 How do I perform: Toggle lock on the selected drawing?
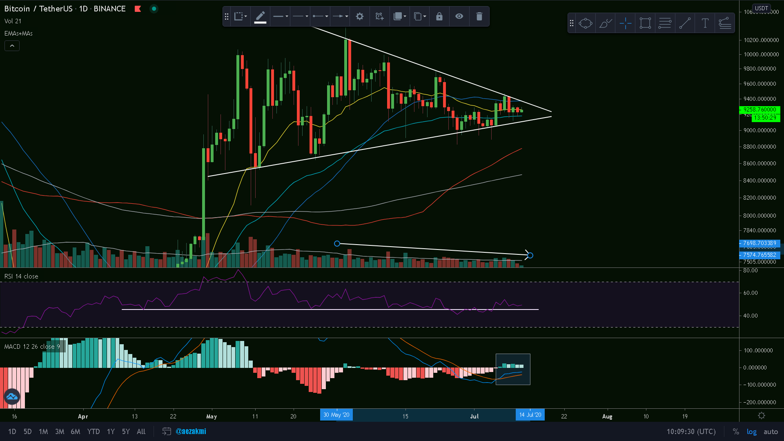pos(439,16)
